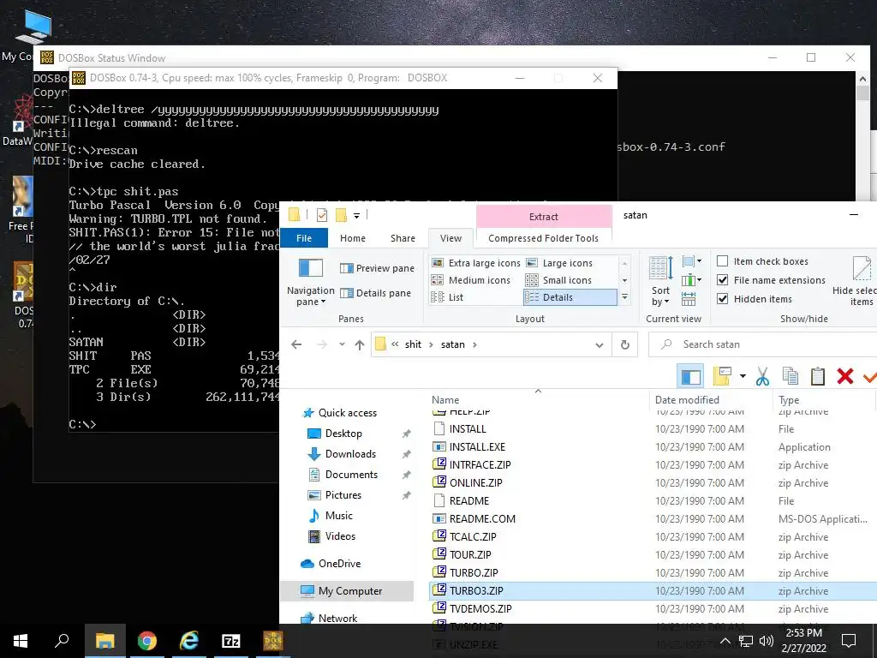The image size is (877, 658).
Task: Size all columns to fit
Action: pyautogui.click(x=689, y=299)
